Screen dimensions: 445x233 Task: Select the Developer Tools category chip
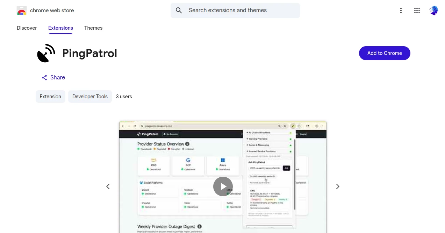click(x=90, y=97)
